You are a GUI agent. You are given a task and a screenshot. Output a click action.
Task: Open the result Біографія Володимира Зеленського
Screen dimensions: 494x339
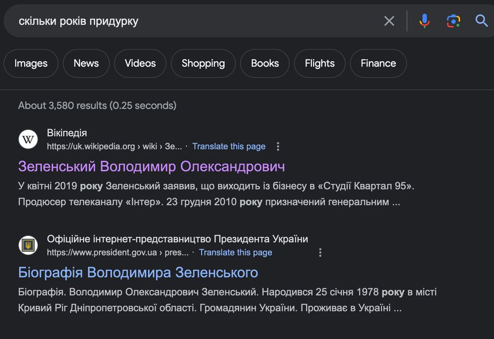(x=138, y=272)
